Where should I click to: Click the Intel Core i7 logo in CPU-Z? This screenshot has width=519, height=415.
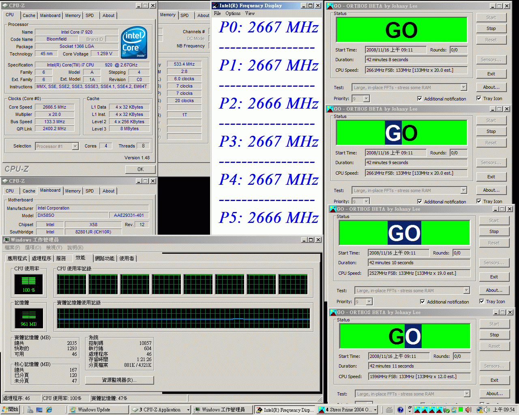[134, 43]
